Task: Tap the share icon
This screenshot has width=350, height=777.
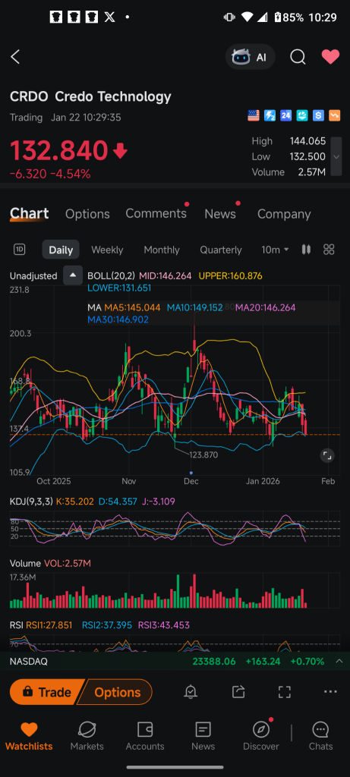Action: pyautogui.click(x=238, y=692)
